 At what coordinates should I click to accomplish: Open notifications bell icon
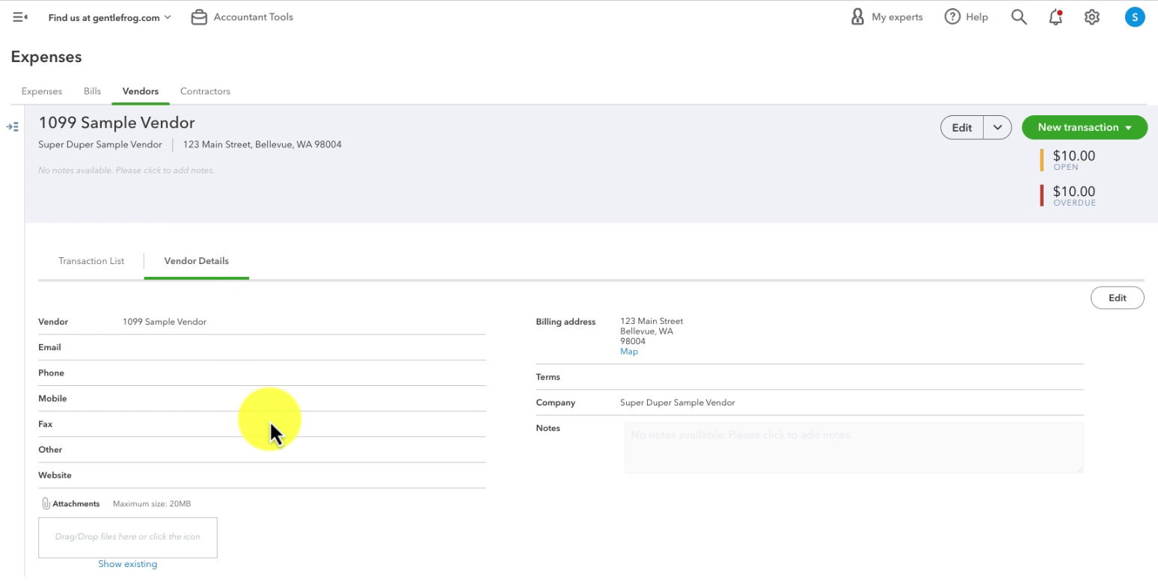point(1056,17)
